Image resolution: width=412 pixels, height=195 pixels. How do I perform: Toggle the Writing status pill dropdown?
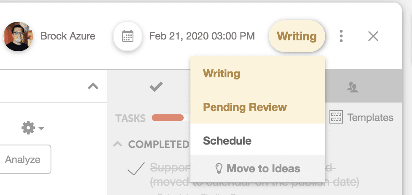pyautogui.click(x=297, y=36)
